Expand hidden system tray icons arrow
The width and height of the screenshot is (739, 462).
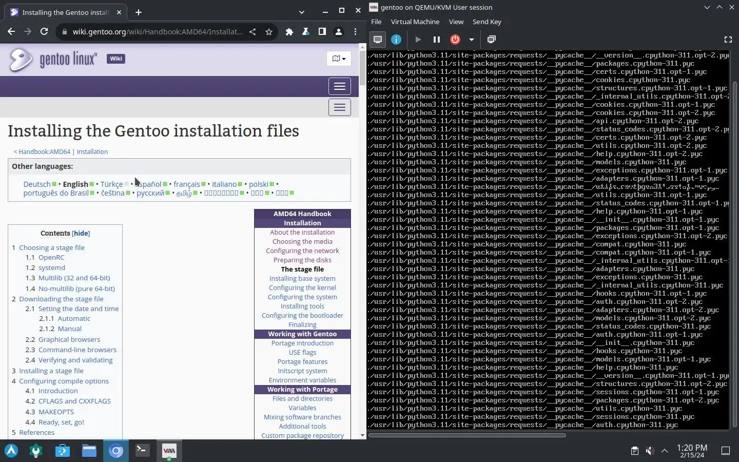point(665,451)
